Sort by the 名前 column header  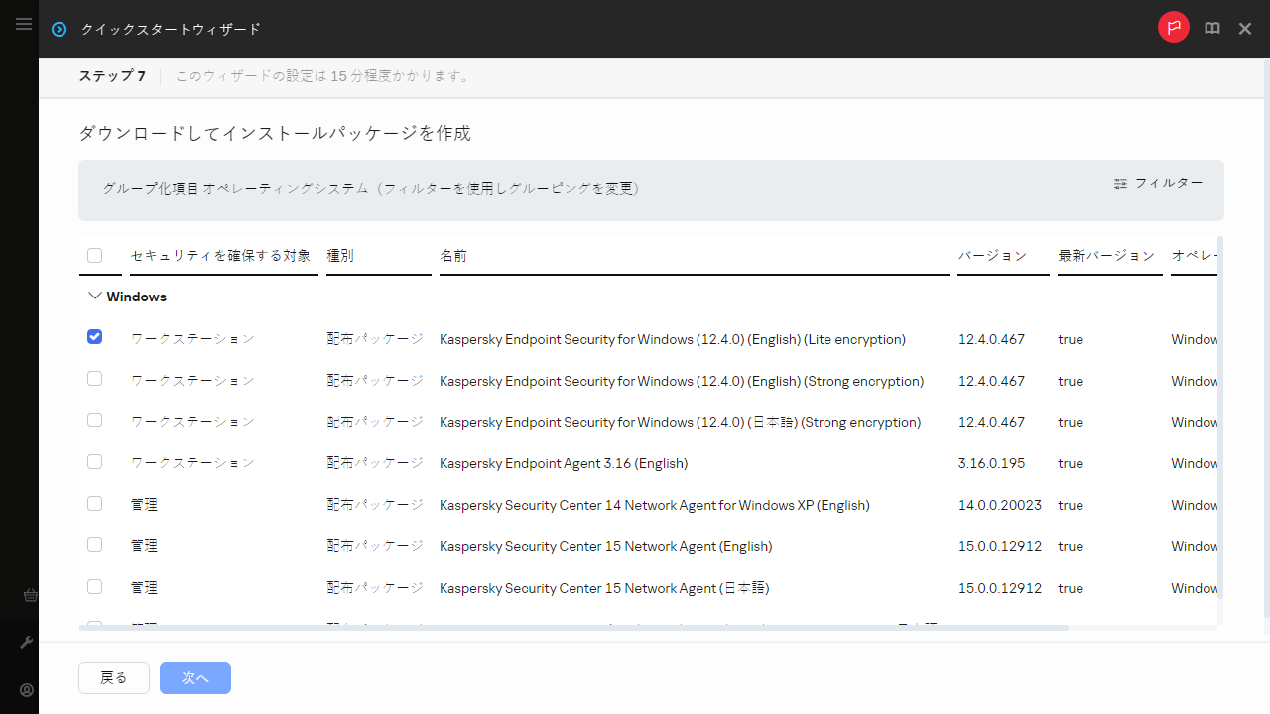453,256
